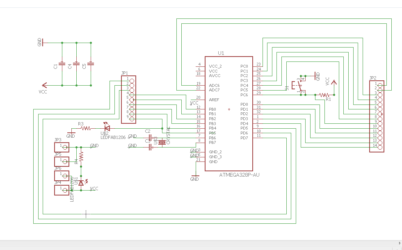Image resolution: width=402 pixels, height=250 pixels.
Task: Click the ADC6 pin label
Action: click(214, 85)
